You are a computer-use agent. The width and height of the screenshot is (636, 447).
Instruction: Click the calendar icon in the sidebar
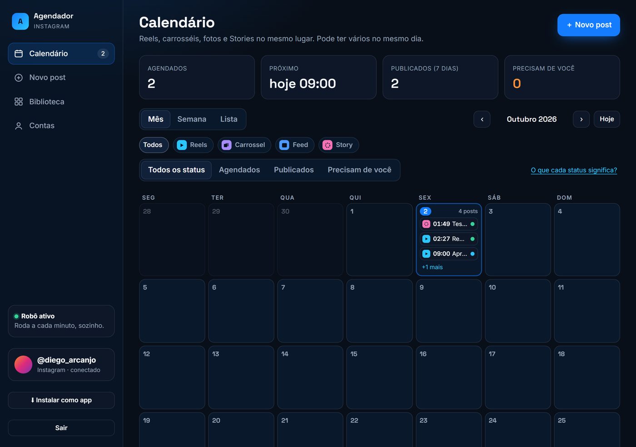(x=19, y=54)
